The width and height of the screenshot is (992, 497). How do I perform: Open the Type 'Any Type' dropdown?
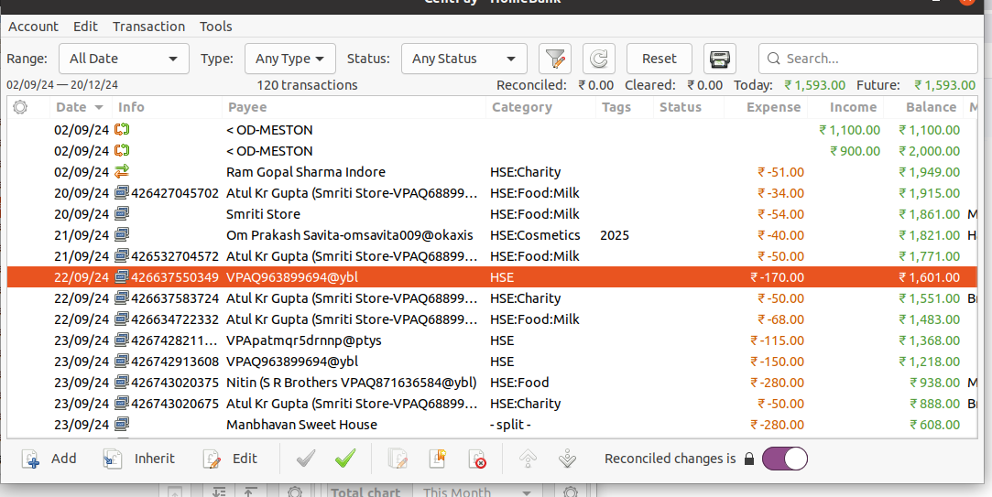(289, 59)
